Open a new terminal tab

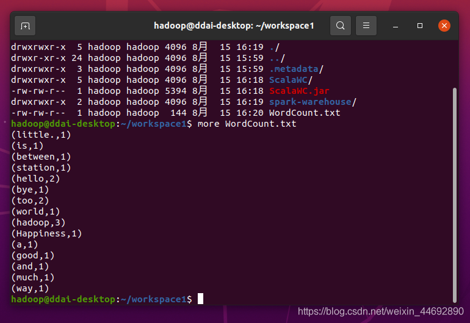25,26
